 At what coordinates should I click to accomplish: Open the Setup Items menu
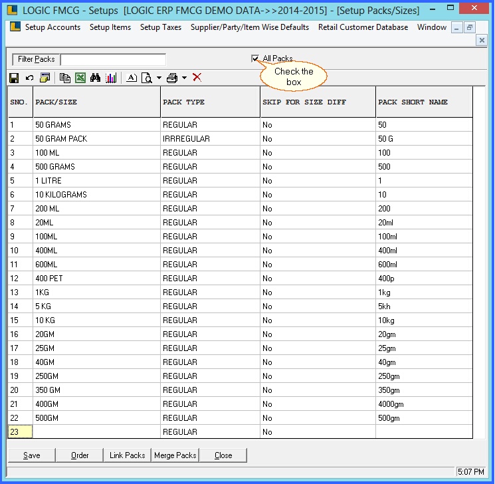coord(110,27)
